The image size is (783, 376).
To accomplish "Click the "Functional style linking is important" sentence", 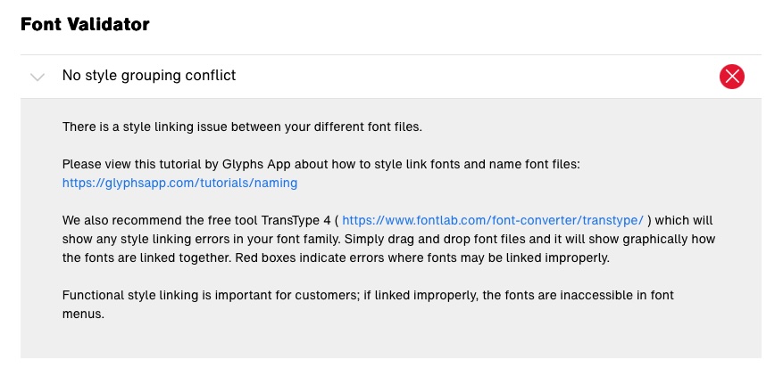I will 223,295.
